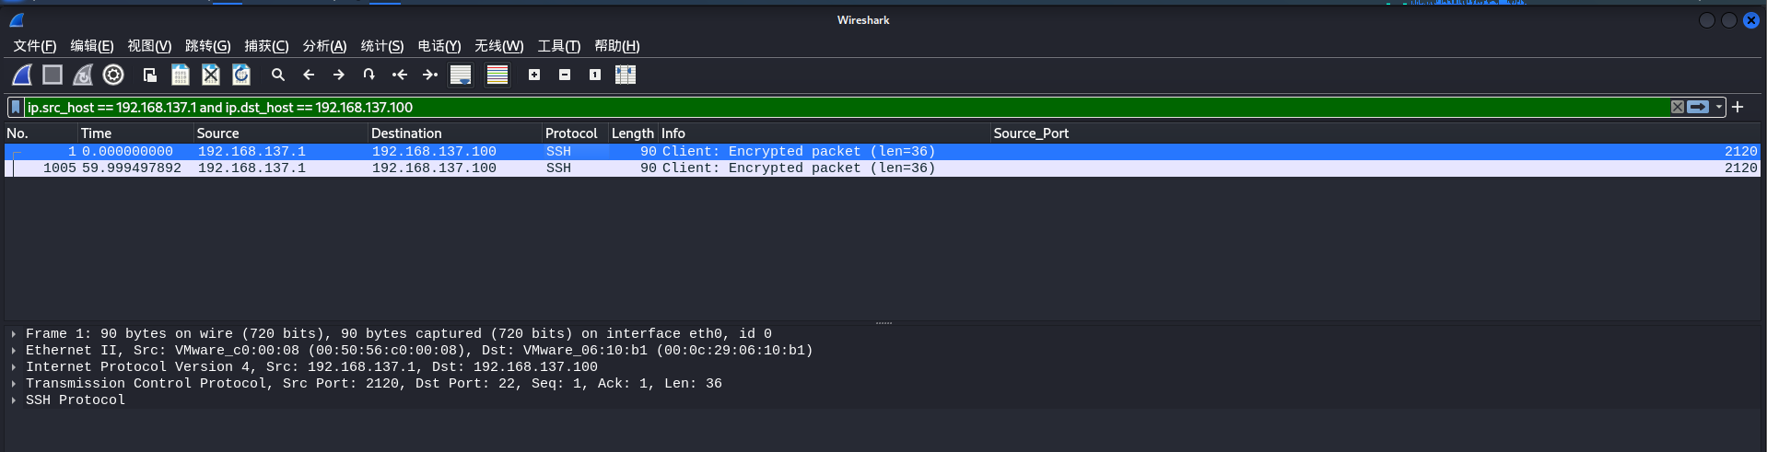Image resolution: width=1767 pixels, height=452 pixels.
Task: Expand the Ethernet II section
Action: (14, 351)
